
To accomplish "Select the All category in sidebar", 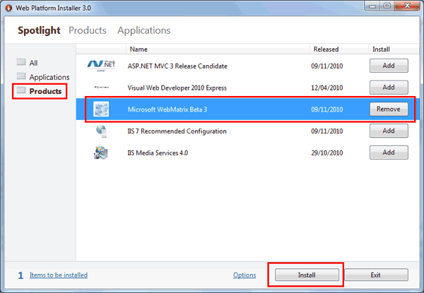I will click(x=33, y=63).
